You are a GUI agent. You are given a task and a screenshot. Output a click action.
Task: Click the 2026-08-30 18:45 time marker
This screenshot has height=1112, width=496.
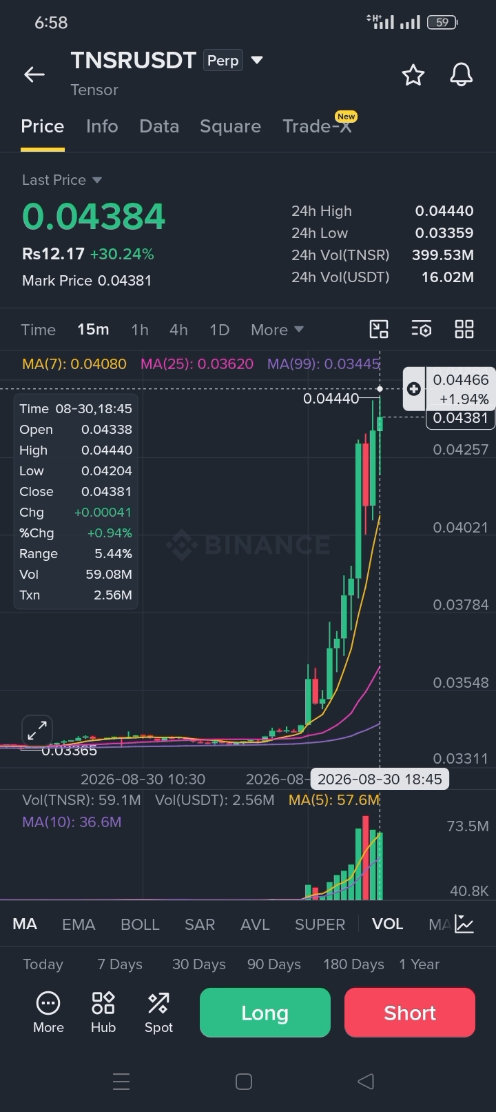(380, 780)
